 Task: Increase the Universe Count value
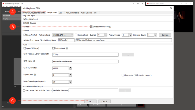click(156, 34)
